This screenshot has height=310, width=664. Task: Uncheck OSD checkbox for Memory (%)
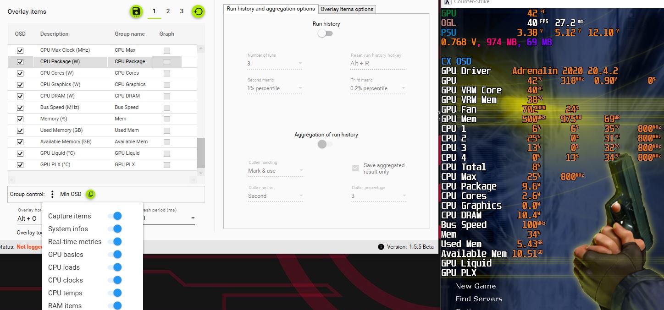point(20,119)
